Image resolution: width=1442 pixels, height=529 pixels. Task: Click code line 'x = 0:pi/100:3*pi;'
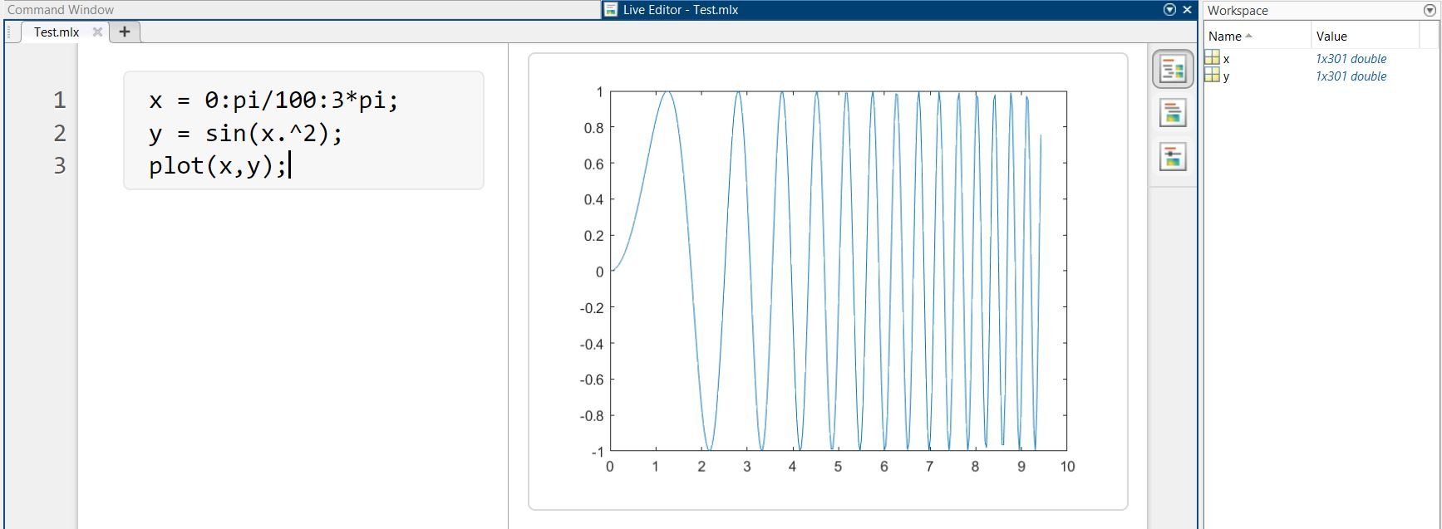tap(274, 100)
